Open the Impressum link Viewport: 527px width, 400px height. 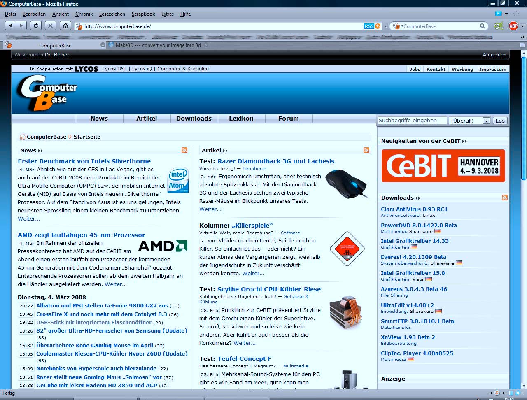coord(493,69)
